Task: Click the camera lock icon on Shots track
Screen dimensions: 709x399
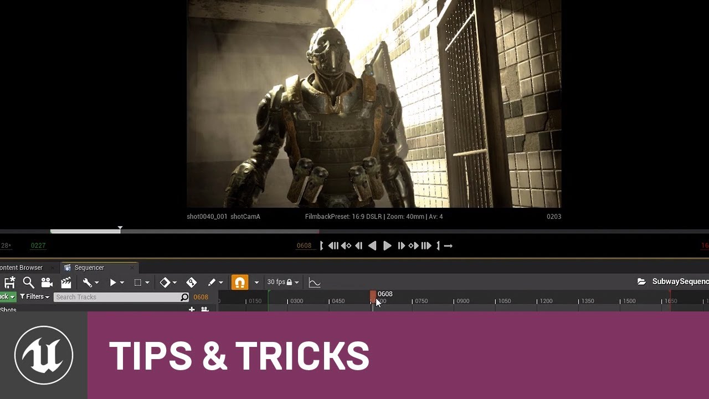Action: point(204,309)
